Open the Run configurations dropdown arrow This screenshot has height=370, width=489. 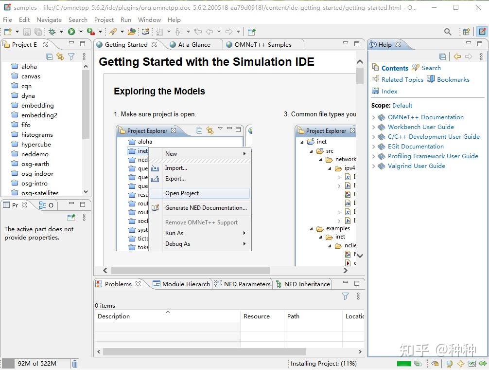(x=81, y=32)
